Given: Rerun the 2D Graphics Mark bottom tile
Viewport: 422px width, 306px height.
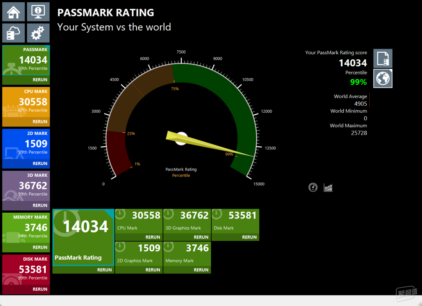Looking at the screenshot, I should [153, 270].
